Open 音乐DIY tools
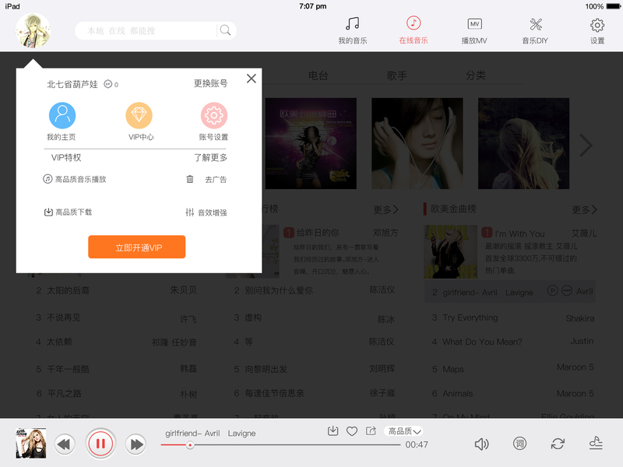The height and width of the screenshot is (467, 623). pos(535,30)
